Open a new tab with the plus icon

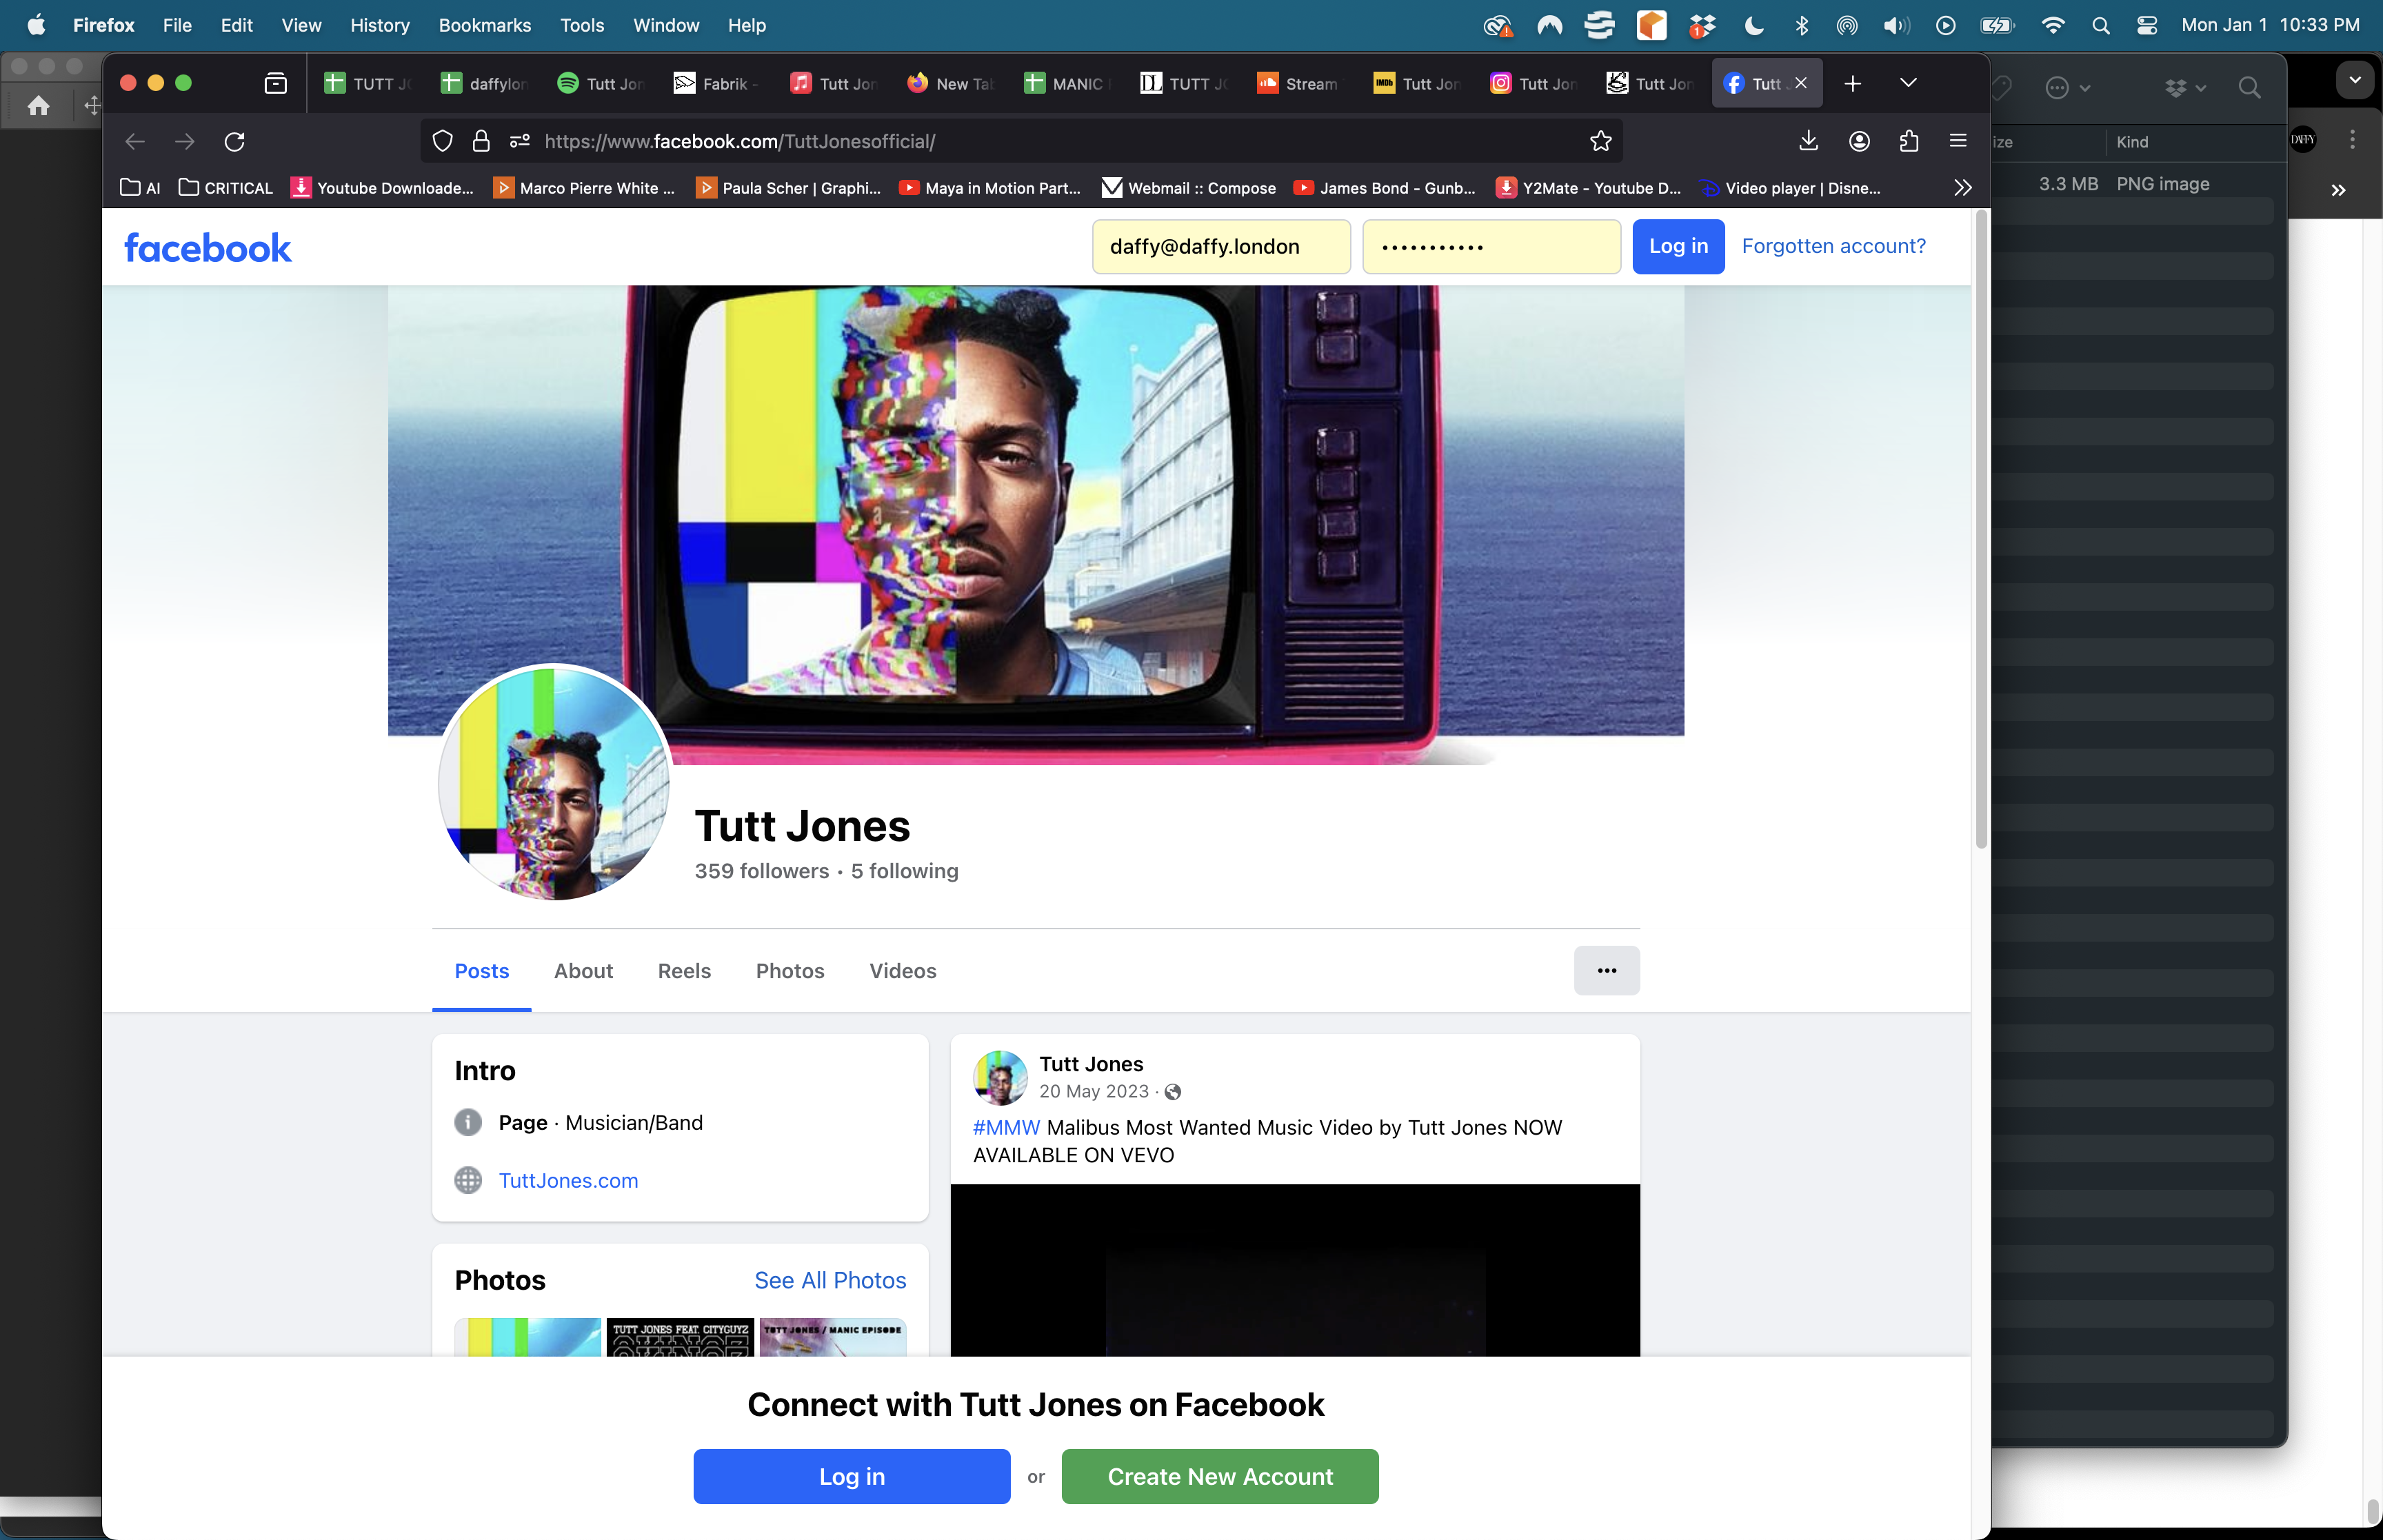pos(1852,83)
